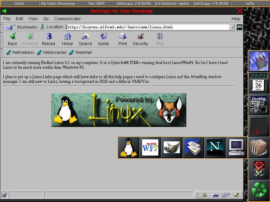Click the WebMail personal toolbar link
Screen dimensions: 270x202
point(80,53)
